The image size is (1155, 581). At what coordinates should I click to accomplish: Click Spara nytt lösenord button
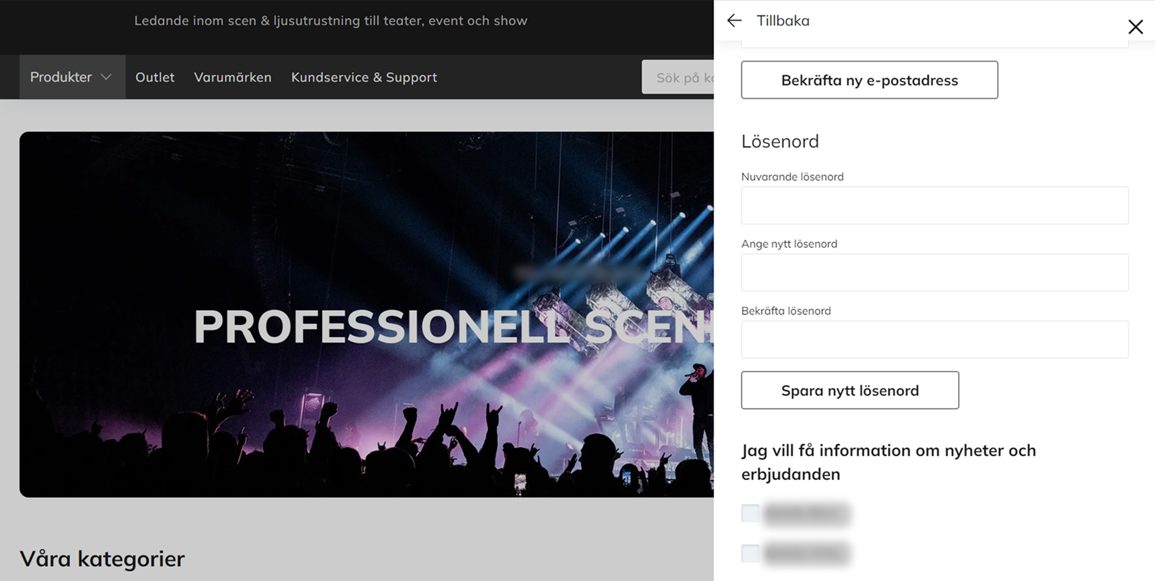pos(850,390)
